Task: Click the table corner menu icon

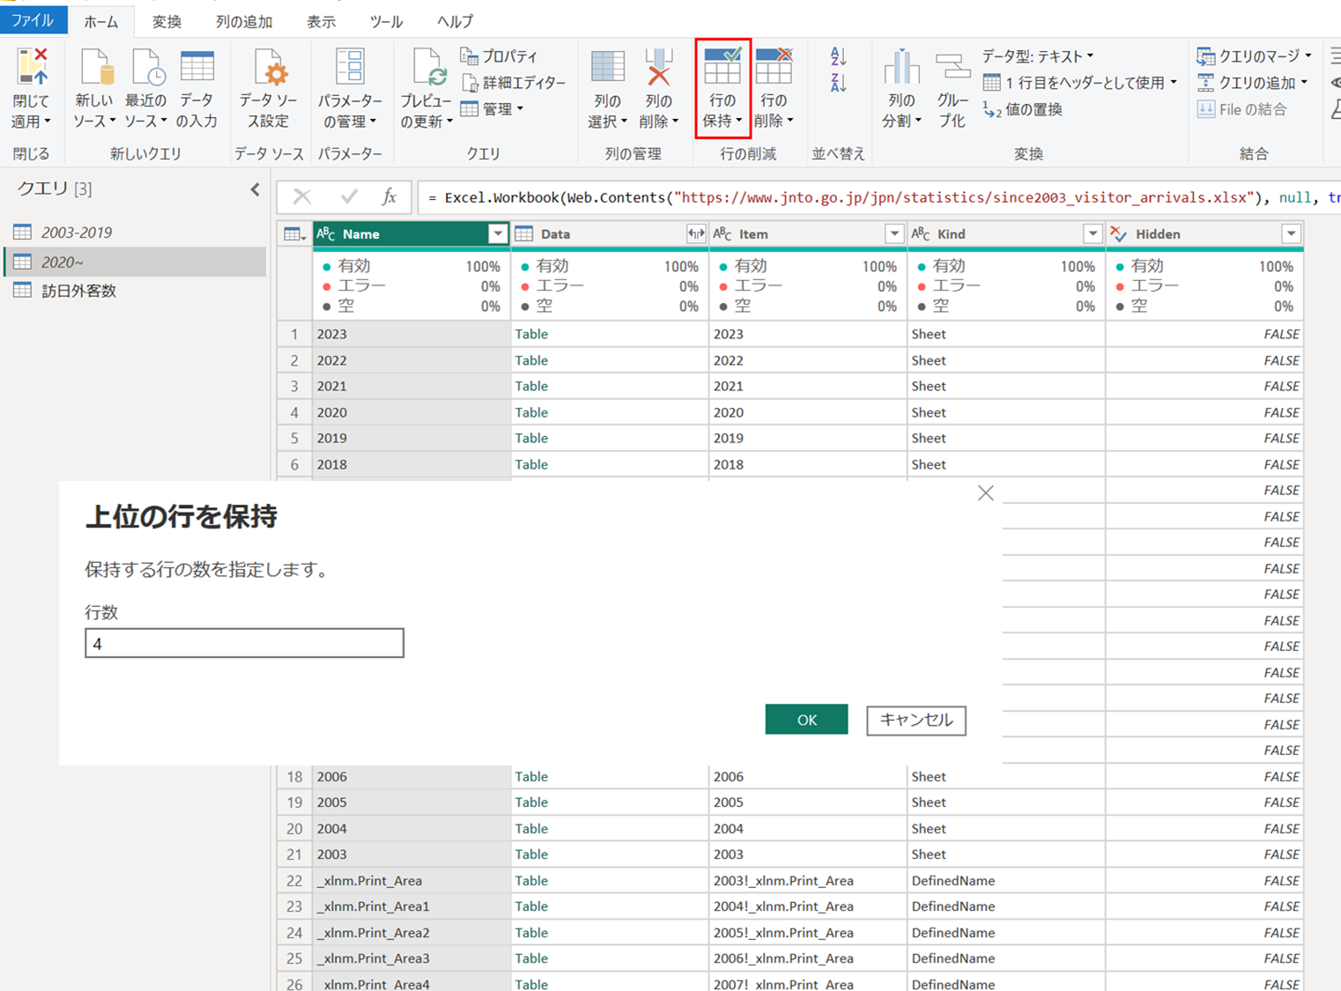Action: coord(294,234)
